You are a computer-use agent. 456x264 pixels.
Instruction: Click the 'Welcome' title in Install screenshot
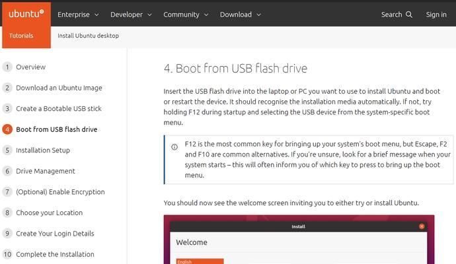click(x=192, y=242)
